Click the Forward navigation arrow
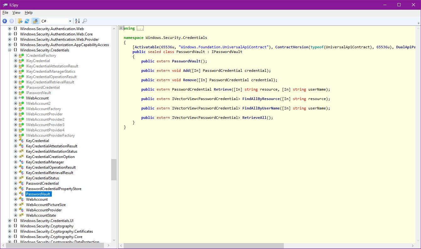Image resolution: width=421 pixels, height=249 pixels. (x=12, y=21)
